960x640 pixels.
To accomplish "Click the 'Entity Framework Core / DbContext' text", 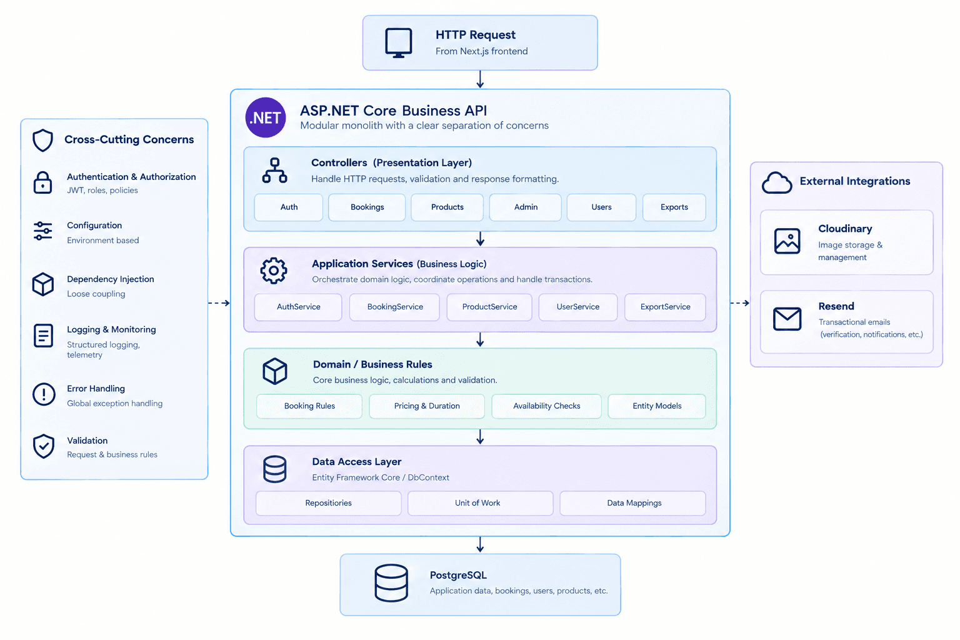I will pyautogui.click(x=381, y=477).
